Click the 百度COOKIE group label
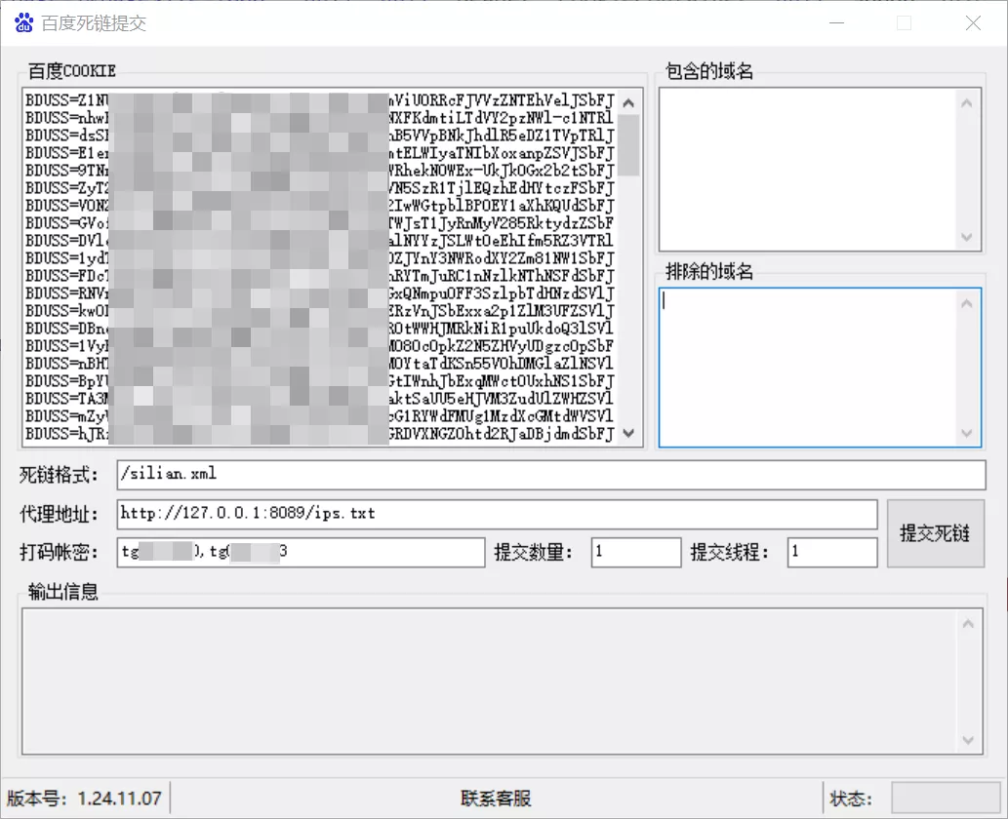The height and width of the screenshot is (819, 1008). [72, 70]
